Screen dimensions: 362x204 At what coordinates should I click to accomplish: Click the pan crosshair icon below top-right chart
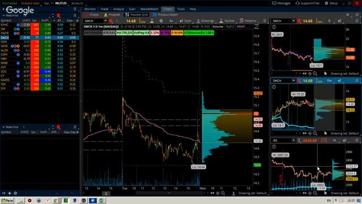(310, 74)
